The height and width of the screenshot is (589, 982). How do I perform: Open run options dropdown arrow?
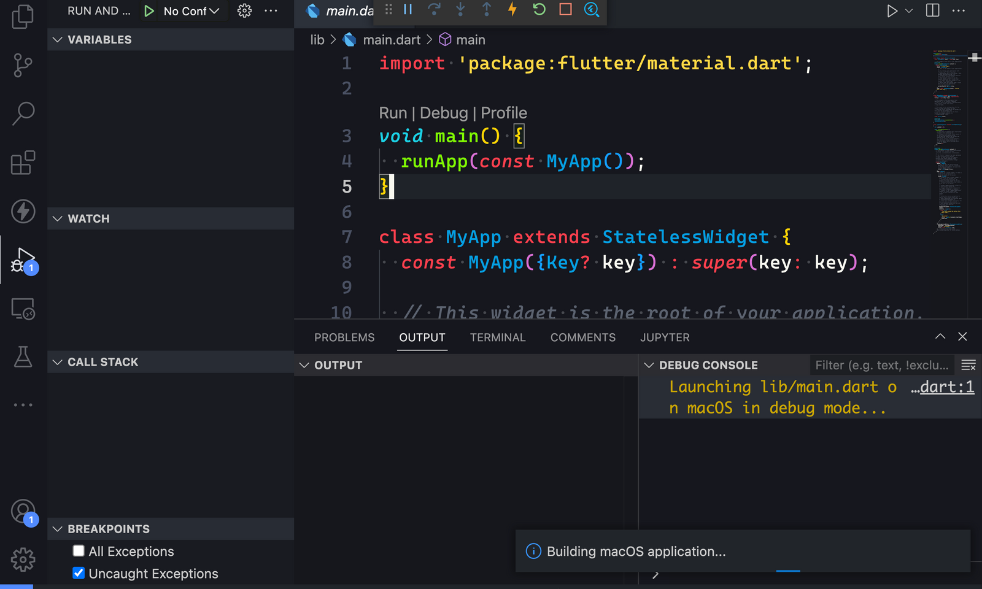[909, 11]
